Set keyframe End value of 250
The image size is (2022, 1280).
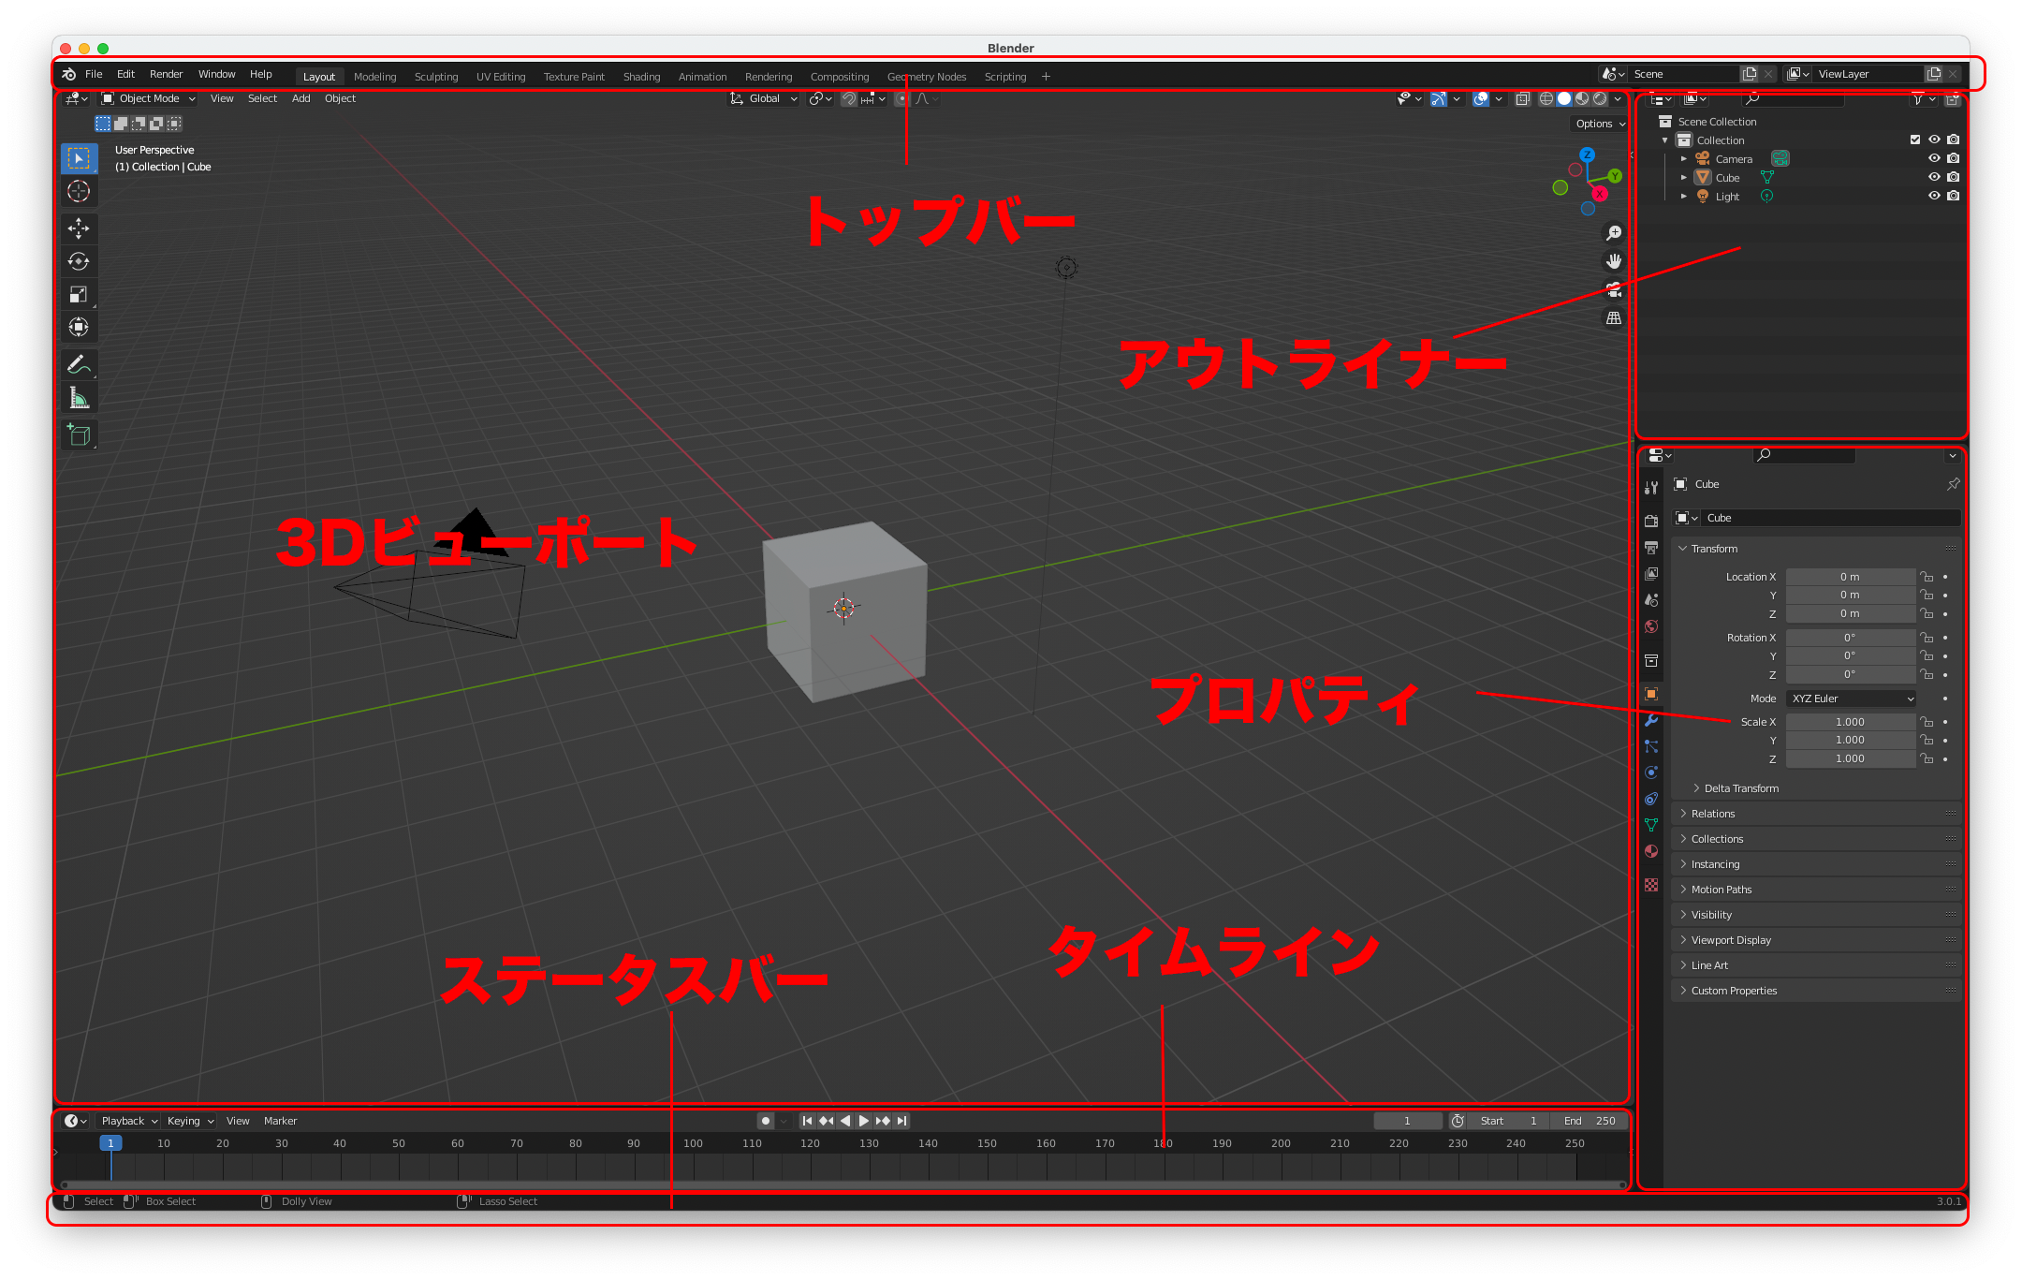pyautogui.click(x=1590, y=1120)
